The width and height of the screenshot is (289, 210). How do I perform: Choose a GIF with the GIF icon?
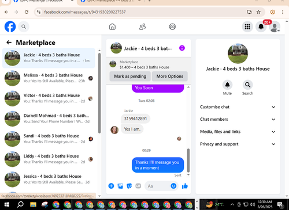click(138, 186)
